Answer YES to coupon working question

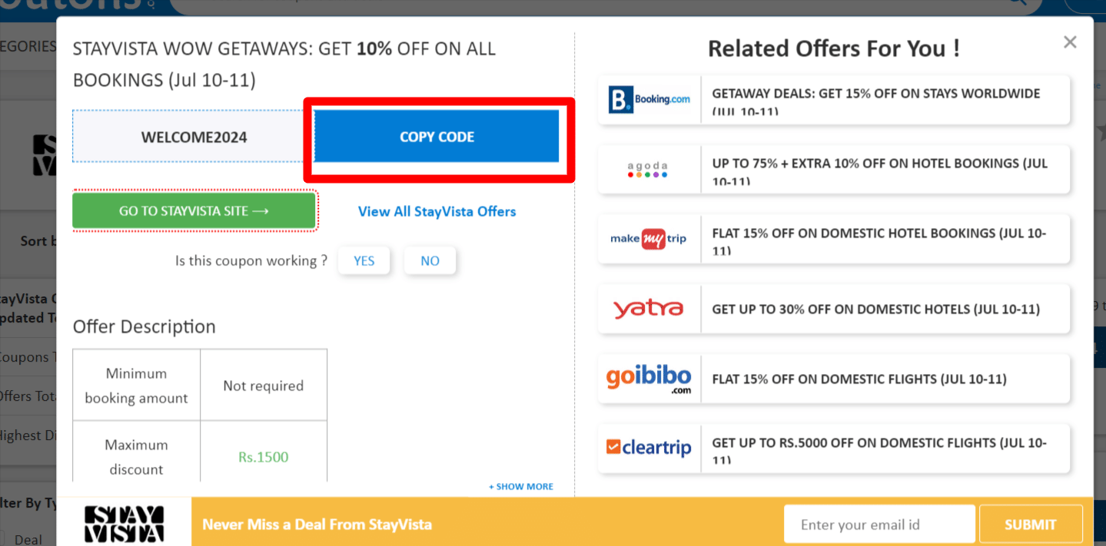coord(364,261)
